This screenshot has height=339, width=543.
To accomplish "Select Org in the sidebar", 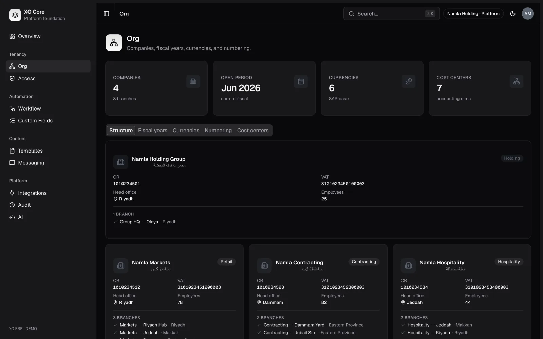I will pyautogui.click(x=48, y=66).
